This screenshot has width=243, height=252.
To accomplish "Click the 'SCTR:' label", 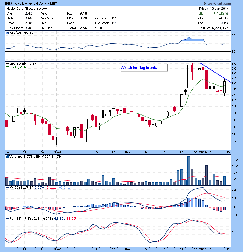I will point(100,28).
